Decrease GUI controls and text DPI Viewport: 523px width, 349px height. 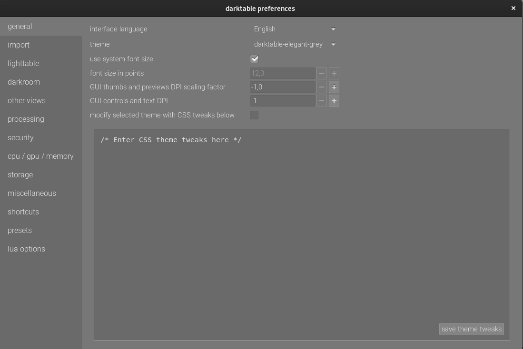click(x=322, y=101)
